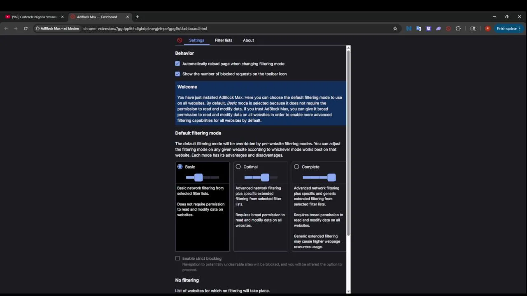This screenshot has width=527, height=296.
Task: Toggle show number of blocked requests checkbox
Action: coord(177,74)
